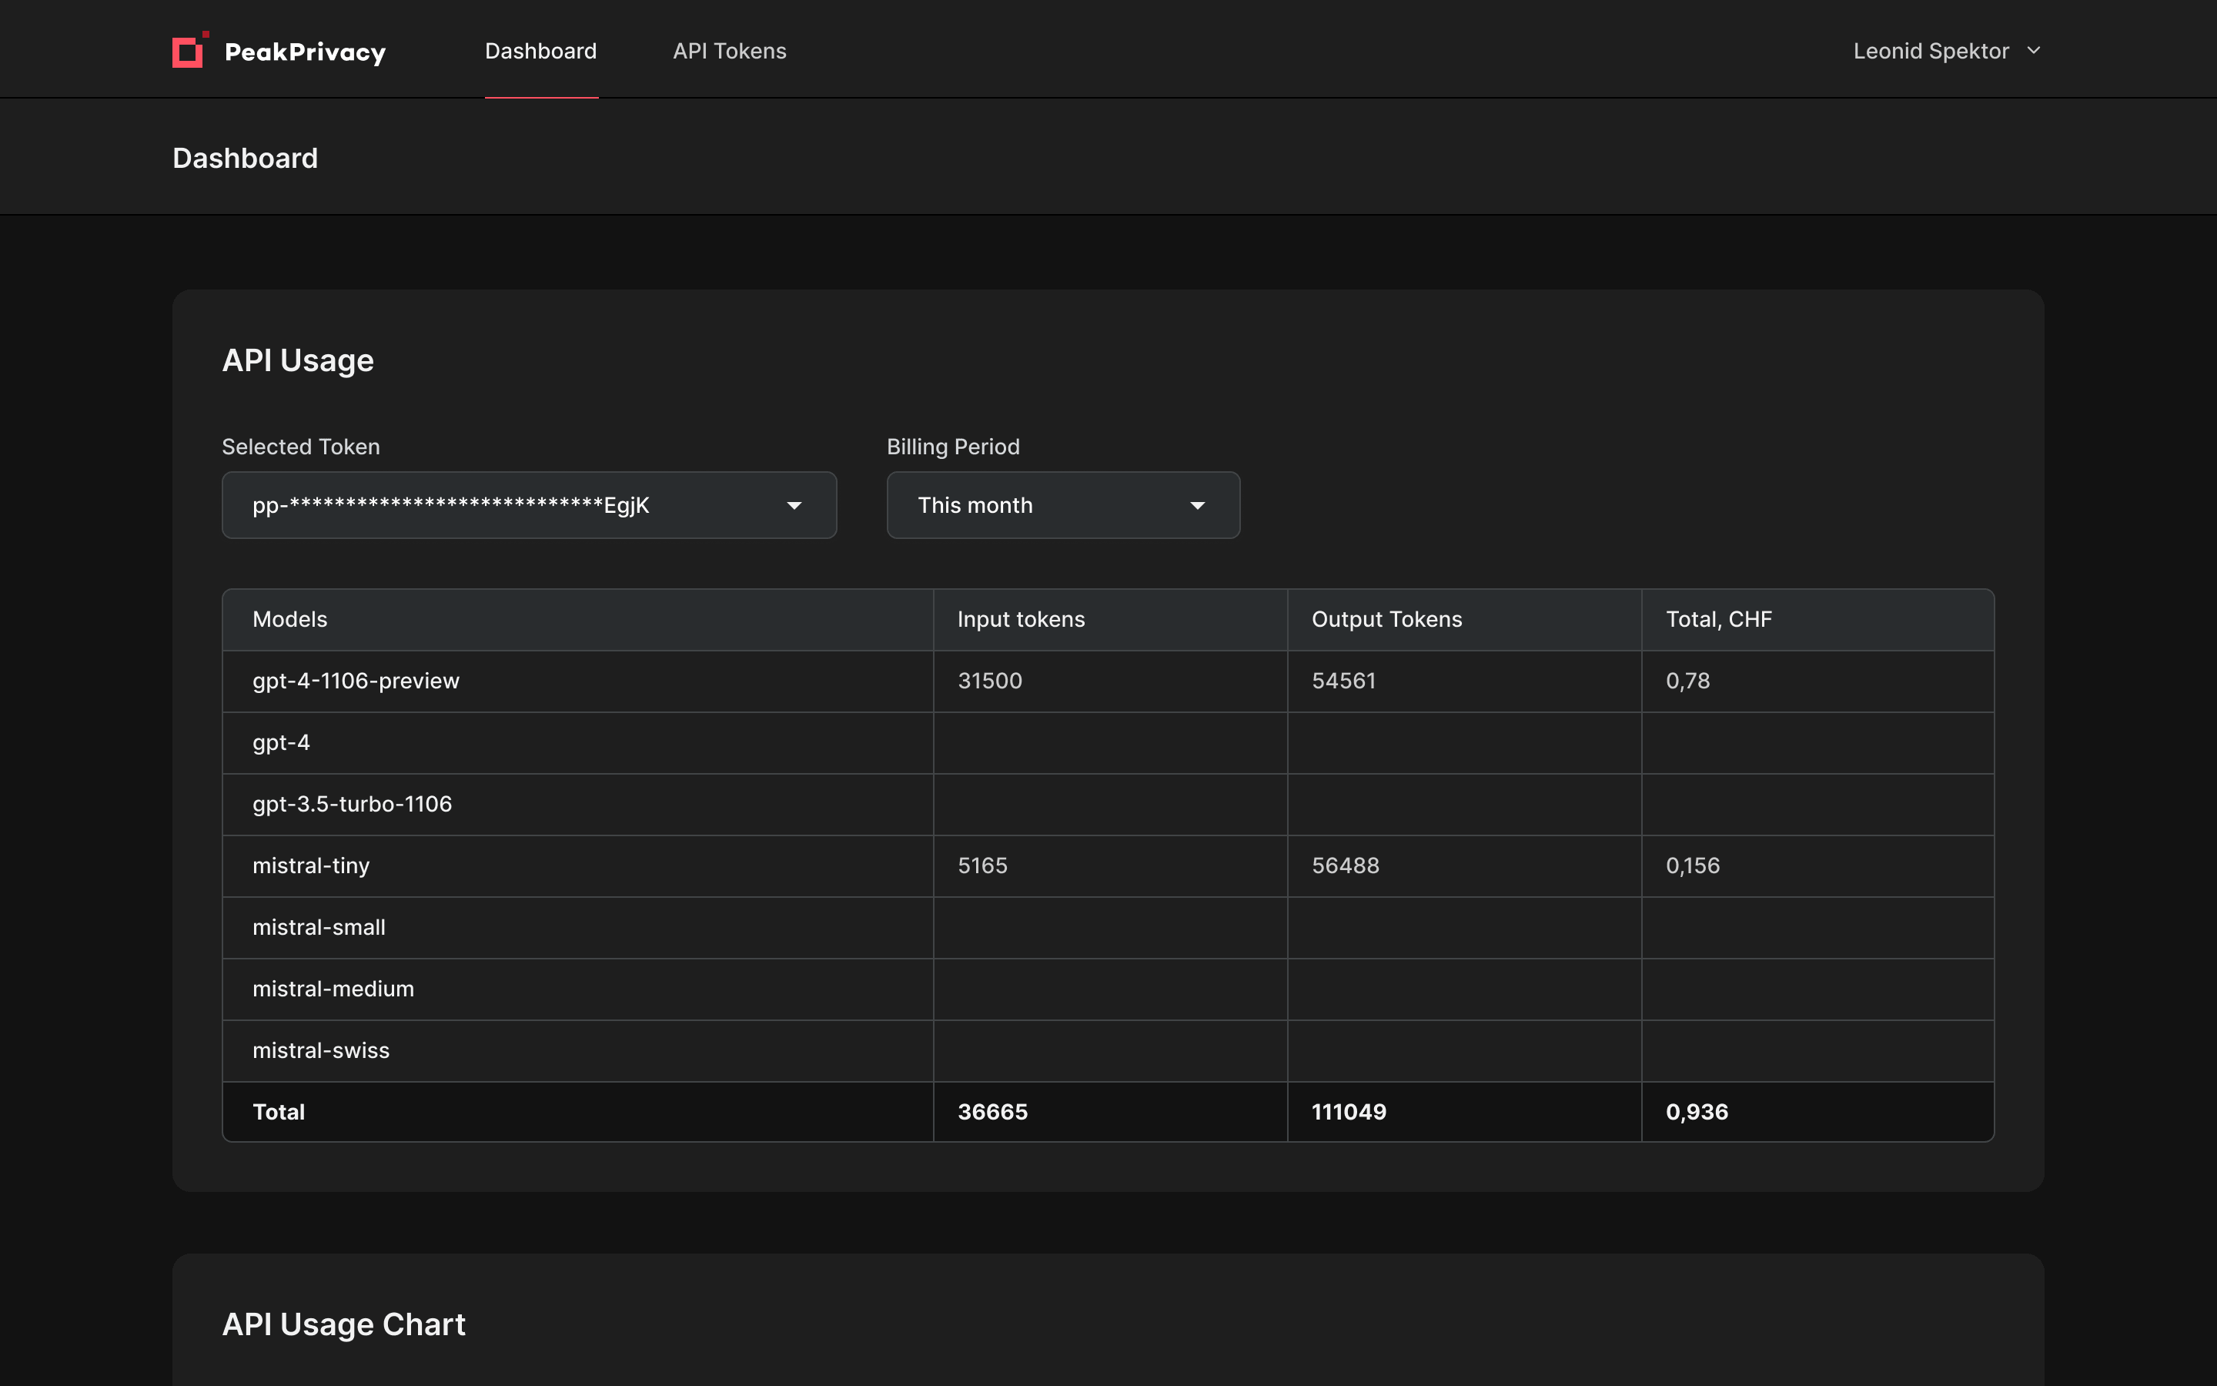
Task: Select the mistral-small model row
Action: pos(1108,928)
